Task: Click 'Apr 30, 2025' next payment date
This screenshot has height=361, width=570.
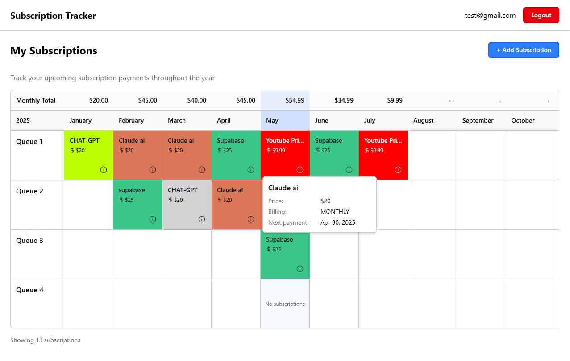Action: pos(338,222)
